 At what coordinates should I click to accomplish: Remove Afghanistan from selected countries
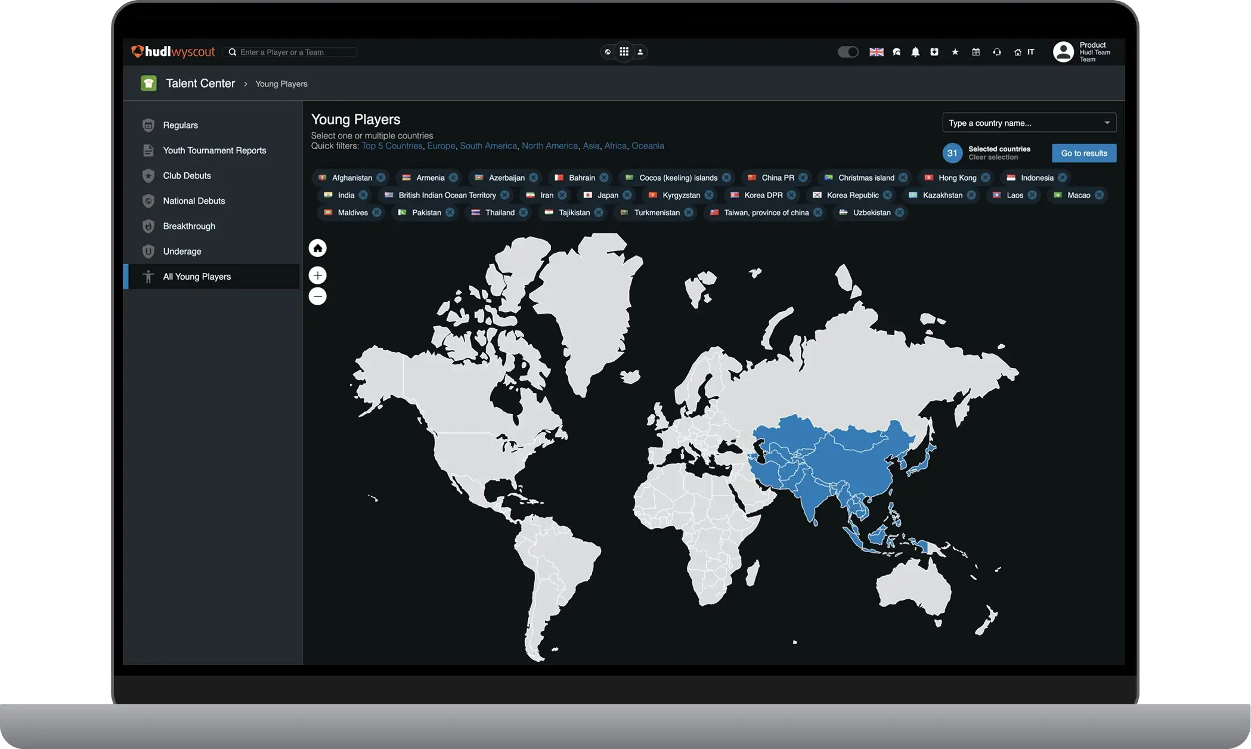click(381, 178)
